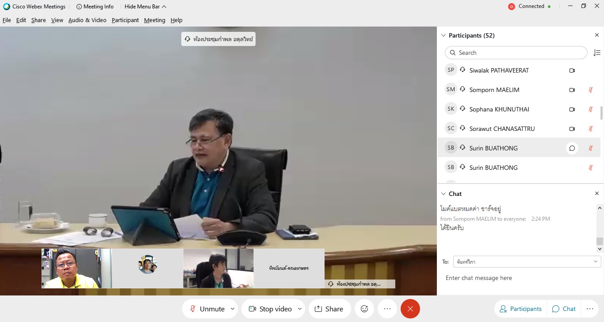Click Hide Menu Bar toggle
Screen dimensions: 604x322
tap(145, 7)
